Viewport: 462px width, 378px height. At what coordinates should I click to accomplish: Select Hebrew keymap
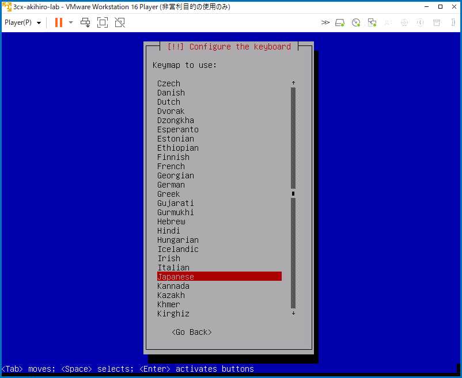click(219, 222)
